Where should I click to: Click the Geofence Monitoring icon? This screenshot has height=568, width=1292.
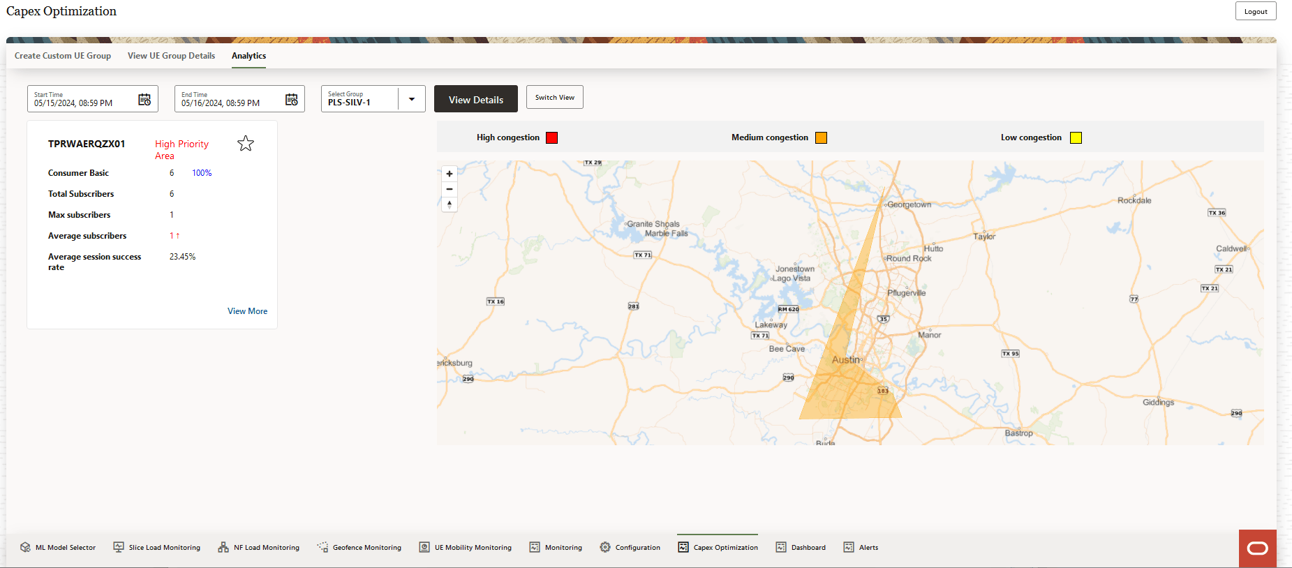pyautogui.click(x=322, y=547)
